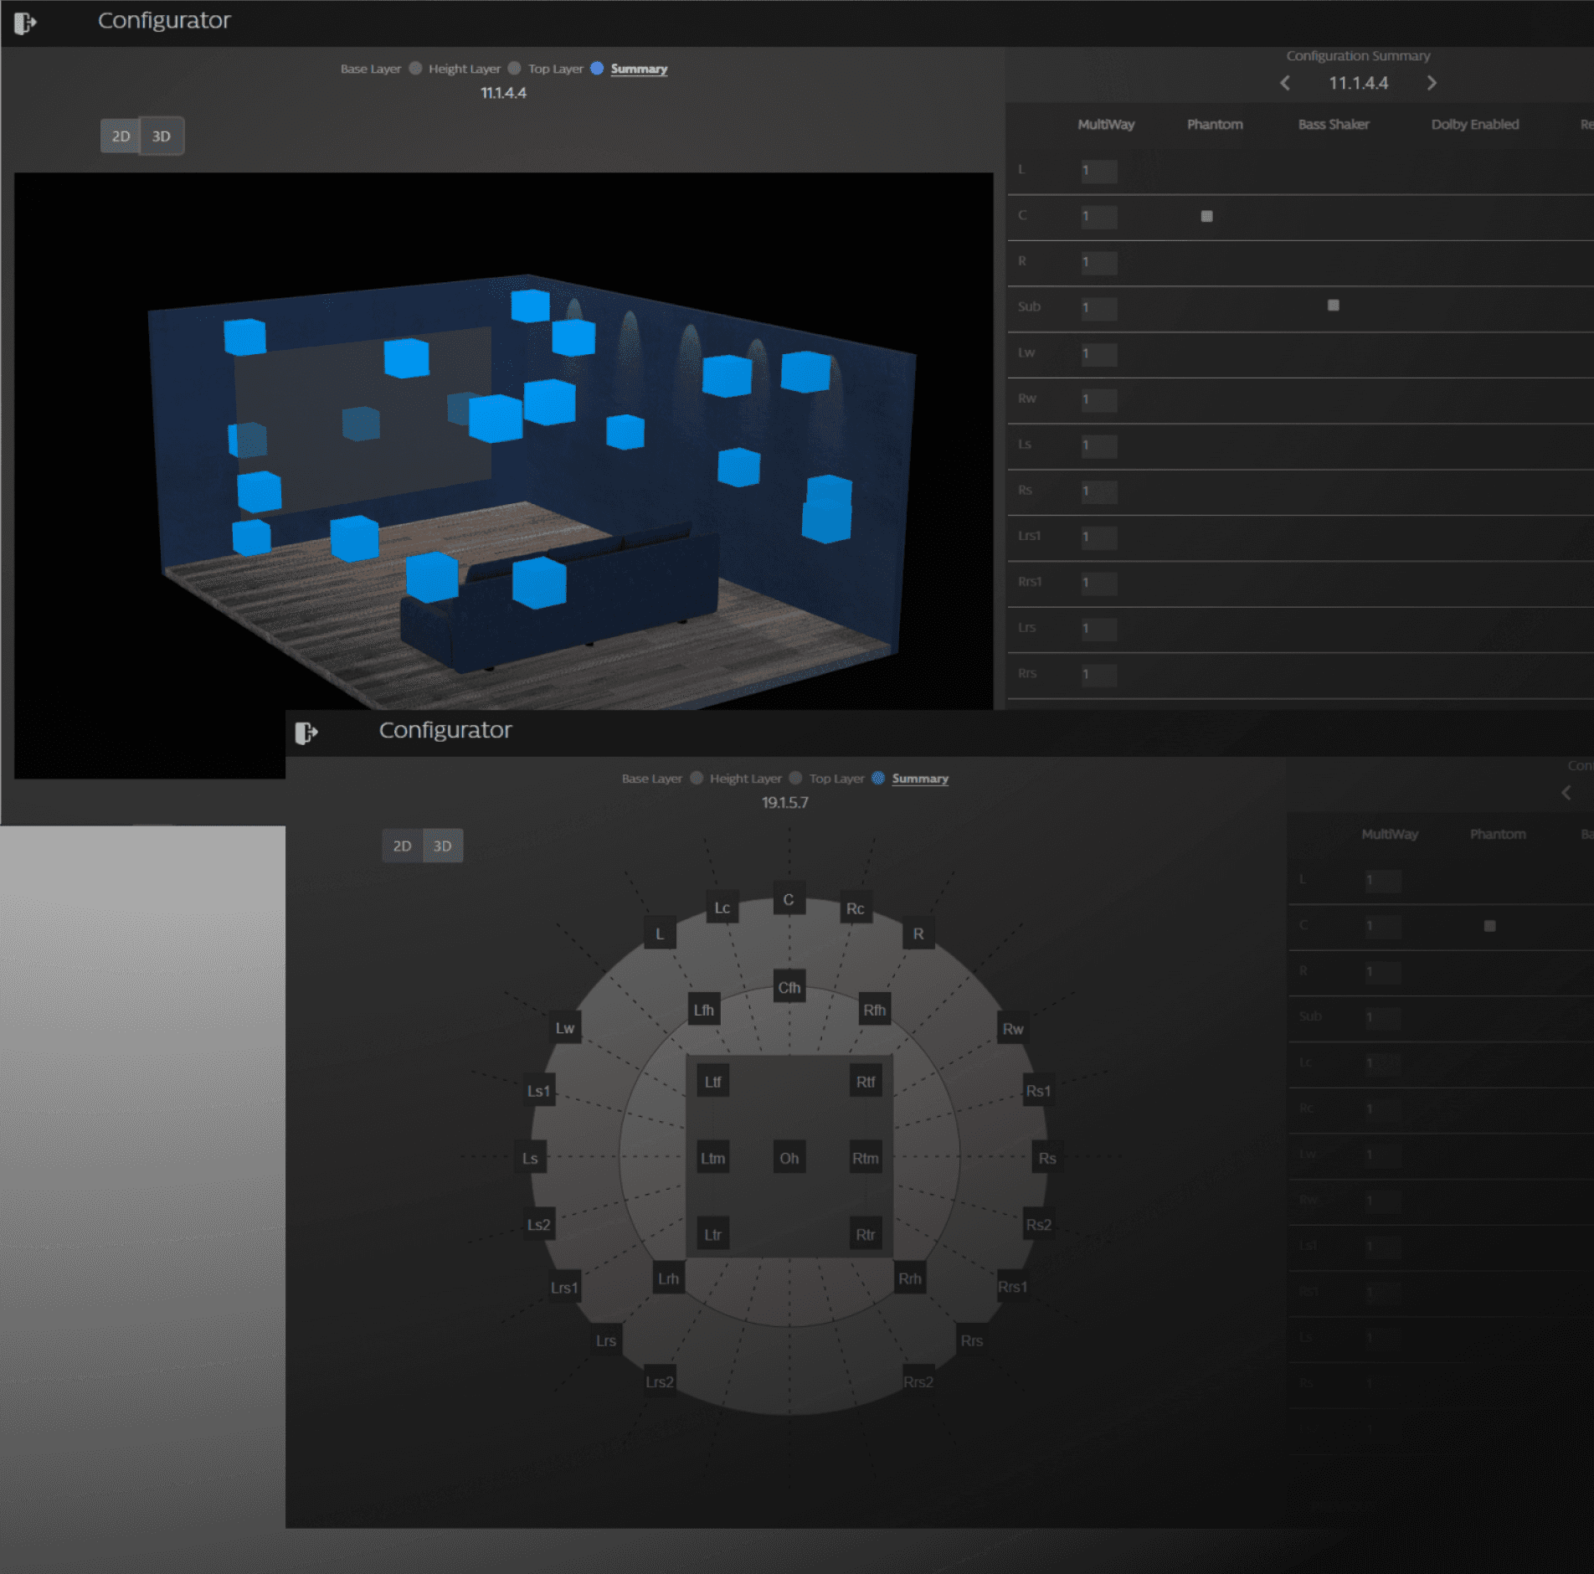1594x1574 pixels.
Task: Click the MultiWay column header in top window
Action: pos(1106,124)
